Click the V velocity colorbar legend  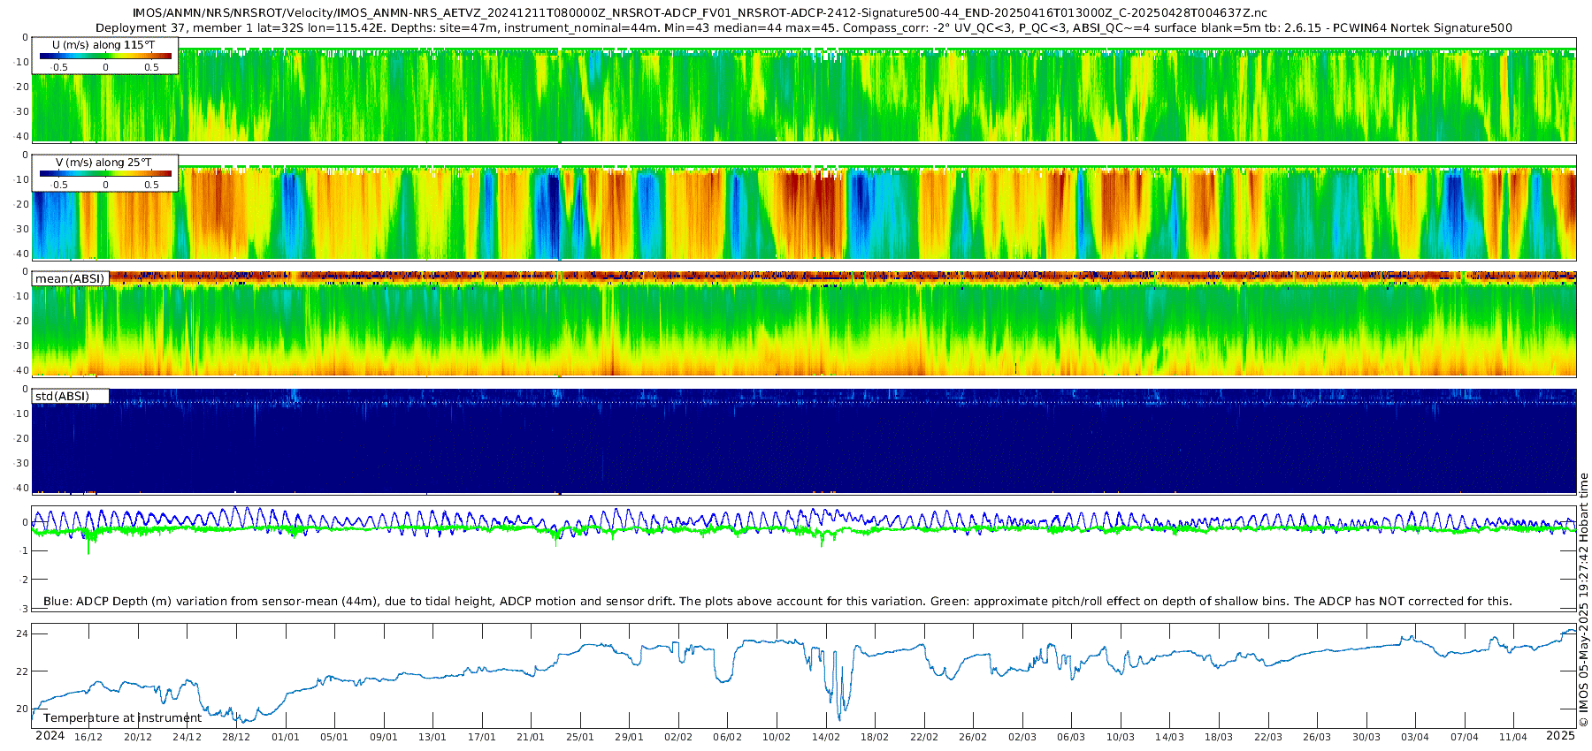point(105,174)
